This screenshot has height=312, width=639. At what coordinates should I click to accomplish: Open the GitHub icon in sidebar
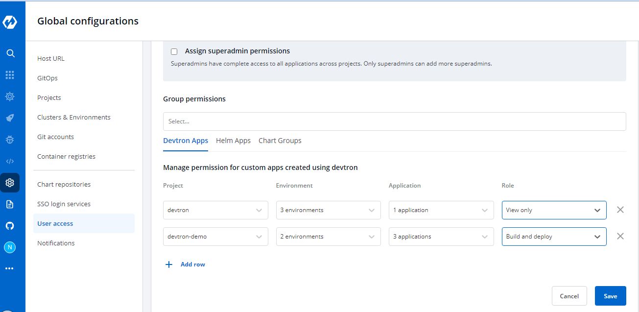pos(10,226)
